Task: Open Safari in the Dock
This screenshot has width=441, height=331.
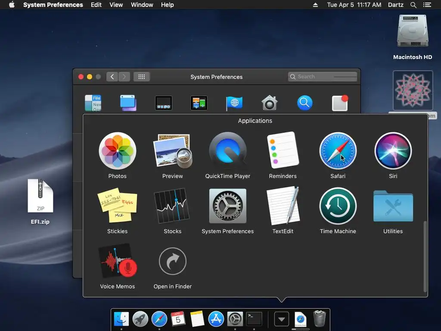Action: pyautogui.click(x=159, y=319)
